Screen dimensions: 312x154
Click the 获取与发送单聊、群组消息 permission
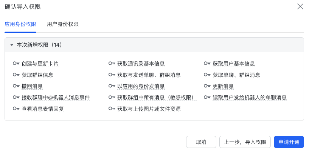pyautogui.click(x=149, y=75)
